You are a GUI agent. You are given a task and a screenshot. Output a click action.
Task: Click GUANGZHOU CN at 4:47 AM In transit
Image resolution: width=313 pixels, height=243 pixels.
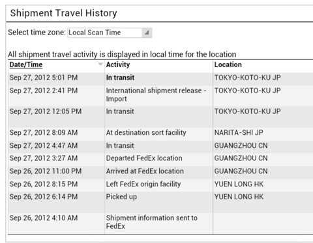click(241, 145)
